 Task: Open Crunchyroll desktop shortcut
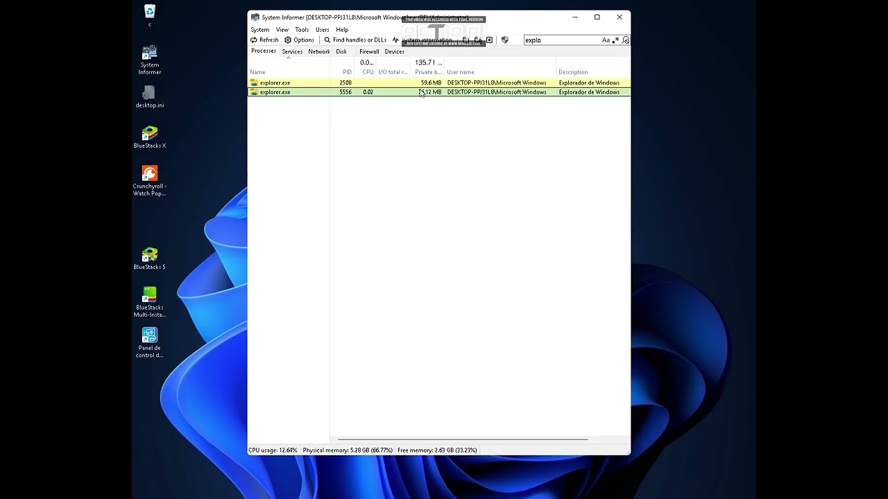150,182
